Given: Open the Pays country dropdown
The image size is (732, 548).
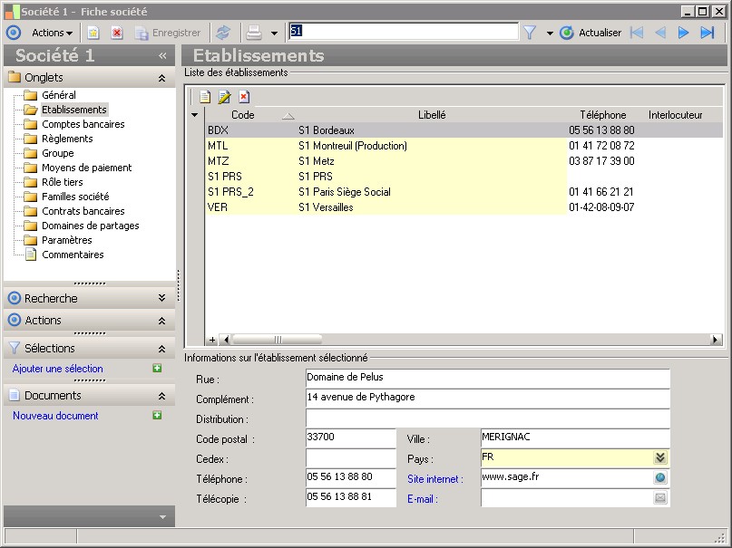Looking at the screenshot, I should [660, 458].
